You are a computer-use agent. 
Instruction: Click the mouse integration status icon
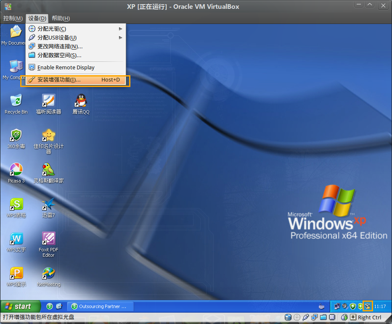pos(344,317)
